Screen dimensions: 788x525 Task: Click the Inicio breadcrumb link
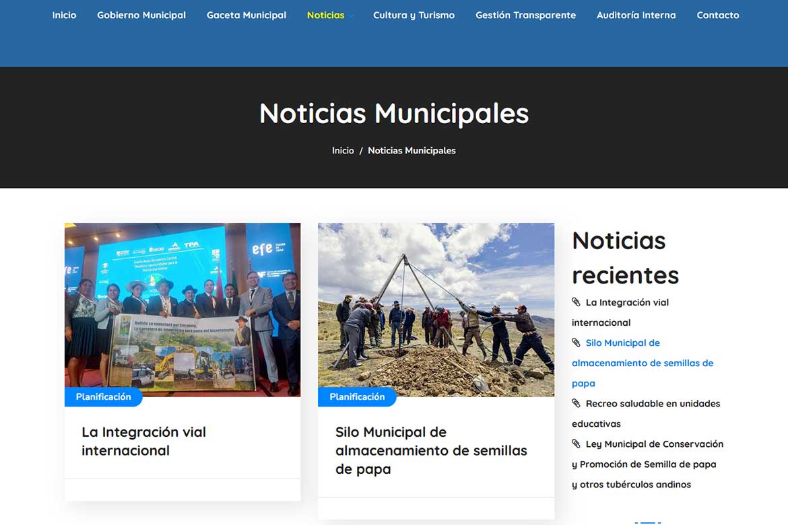[342, 151]
